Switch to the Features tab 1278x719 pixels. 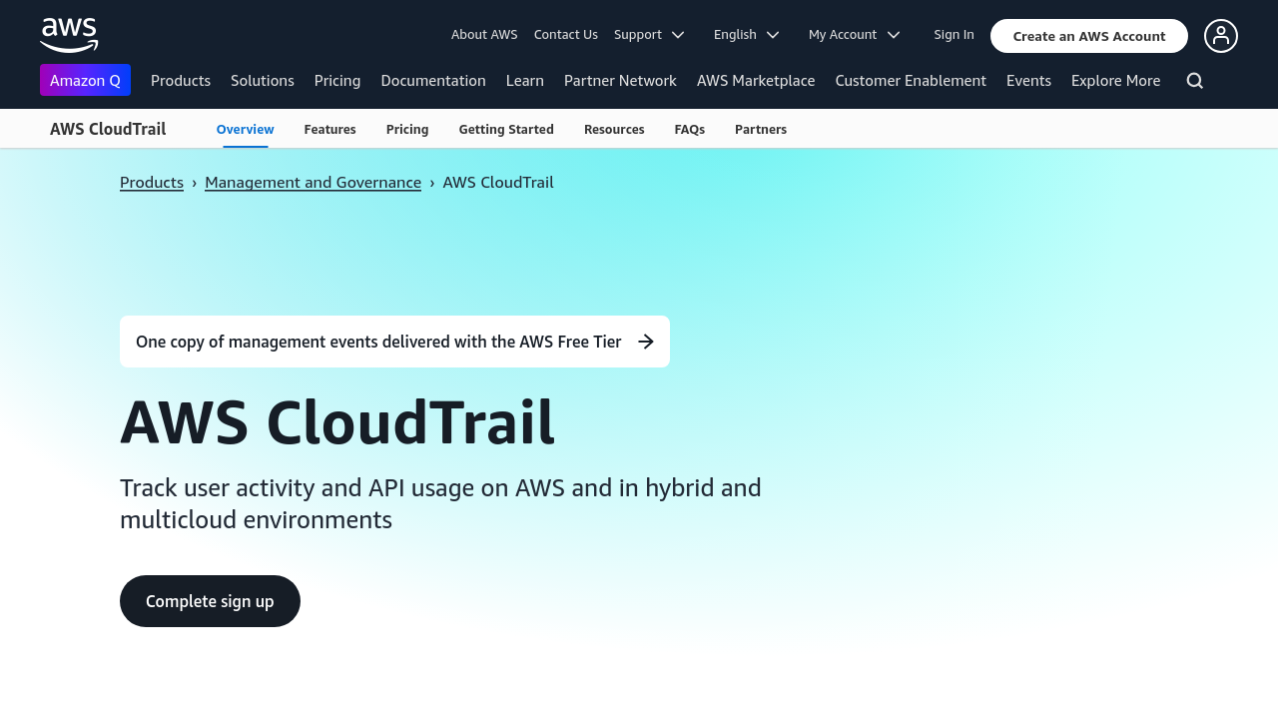329,130
